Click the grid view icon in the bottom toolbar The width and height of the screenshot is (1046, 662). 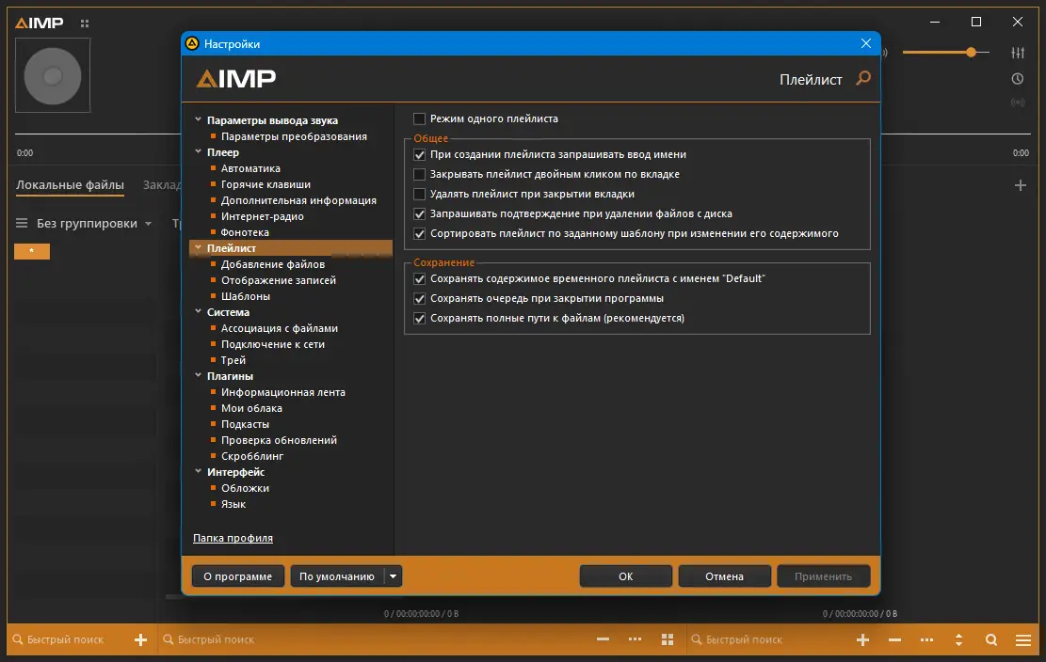(668, 640)
